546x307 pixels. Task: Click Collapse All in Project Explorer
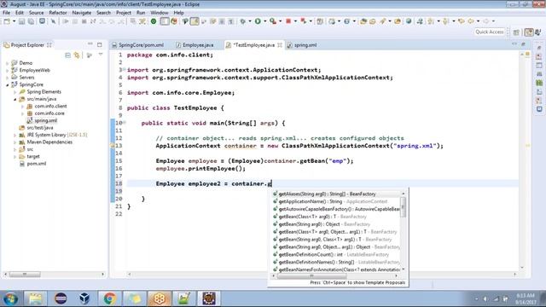[68, 55]
